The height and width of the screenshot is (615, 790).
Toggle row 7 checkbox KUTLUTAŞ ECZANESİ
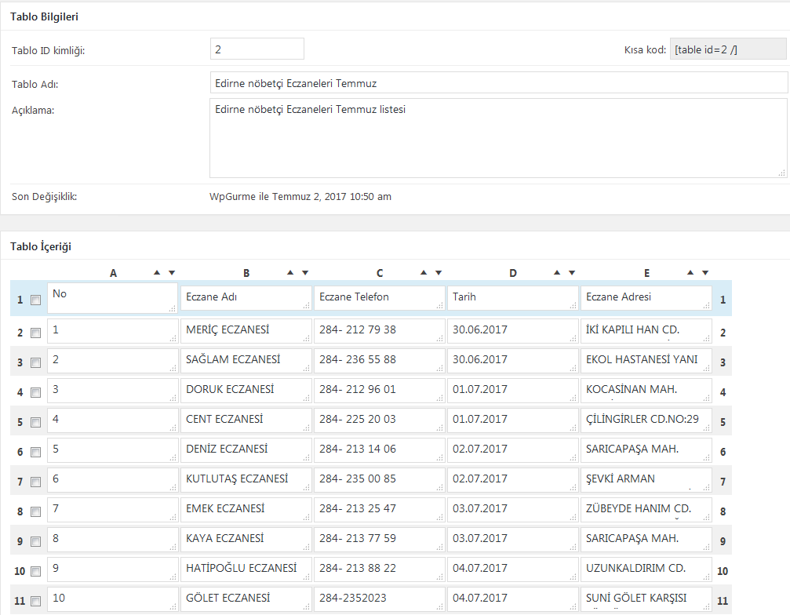tap(36, 482)
